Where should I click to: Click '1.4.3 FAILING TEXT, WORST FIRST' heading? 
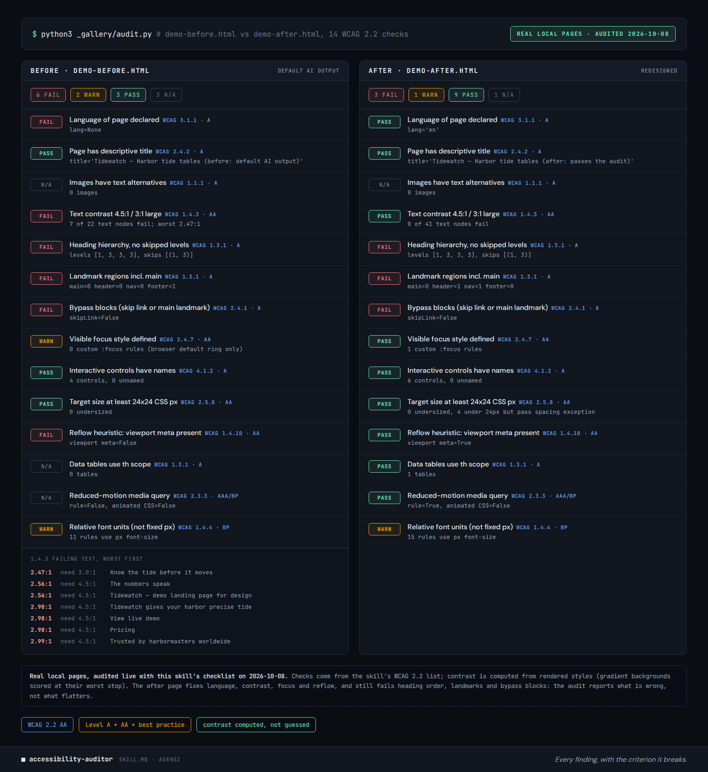pyautogui.click(x=87, y=559)
